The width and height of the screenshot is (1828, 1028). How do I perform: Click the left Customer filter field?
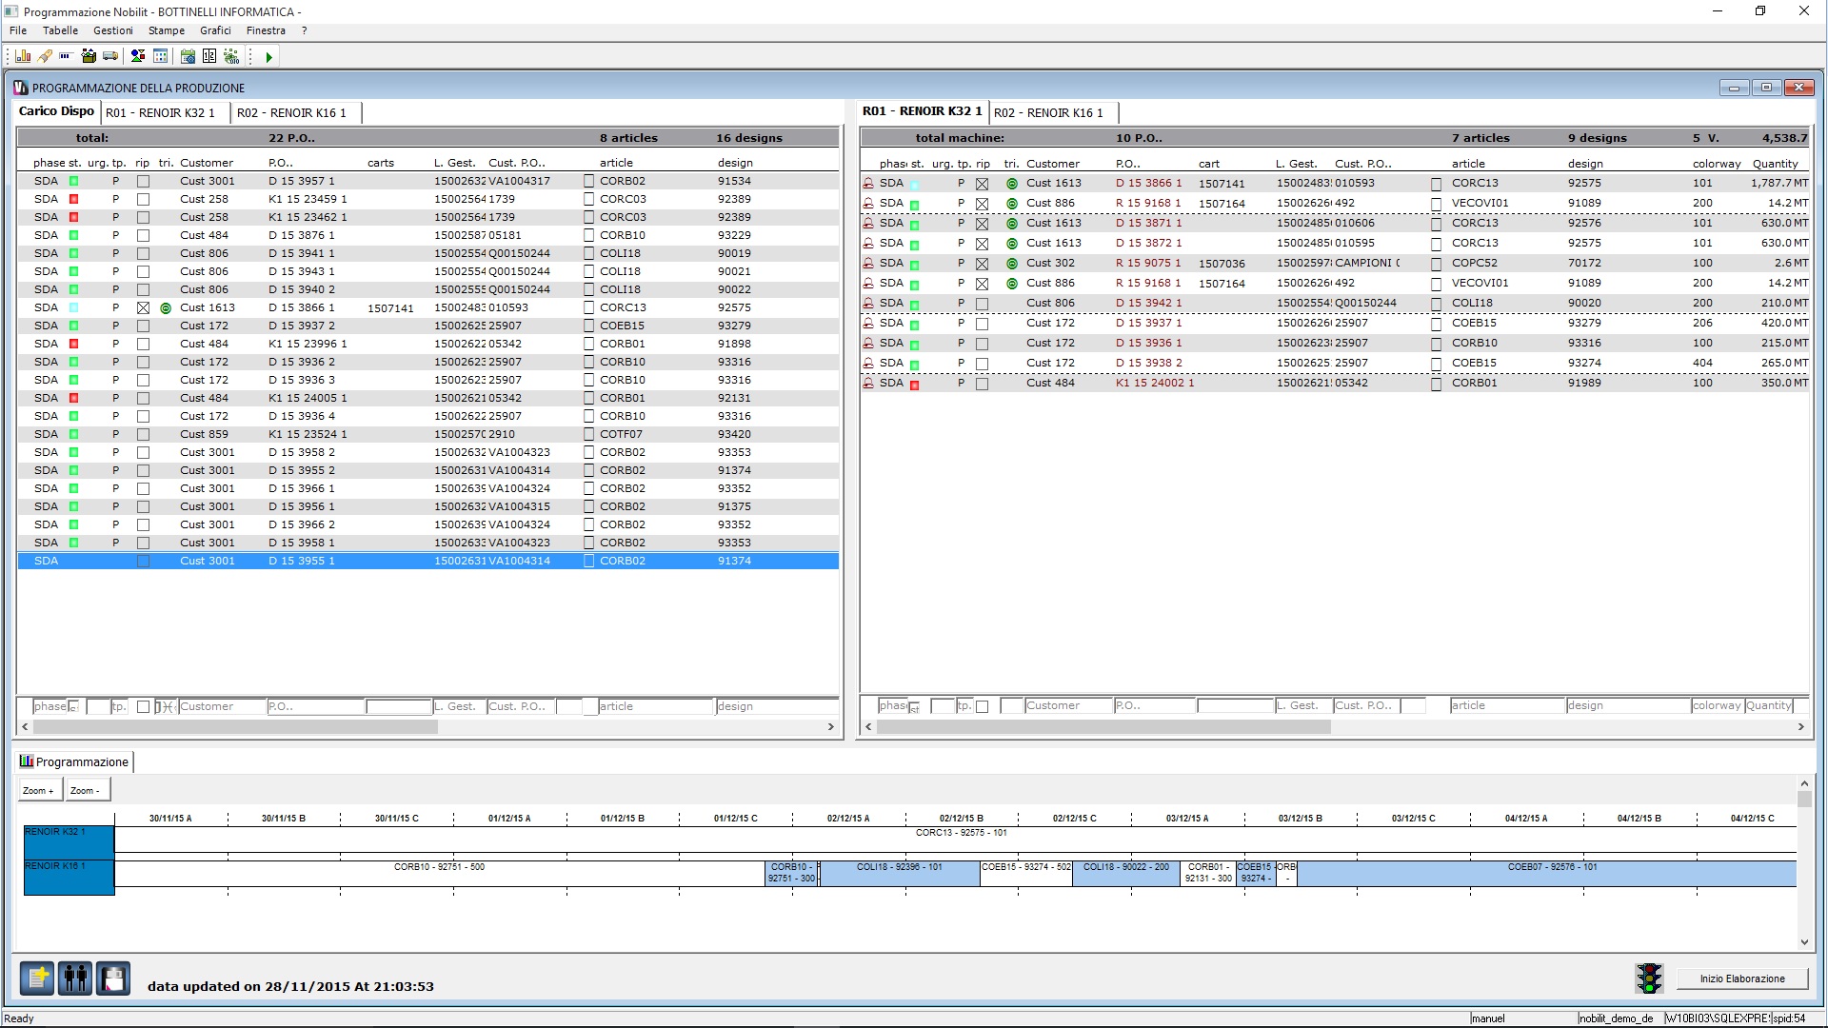click(x=222, y=706)
